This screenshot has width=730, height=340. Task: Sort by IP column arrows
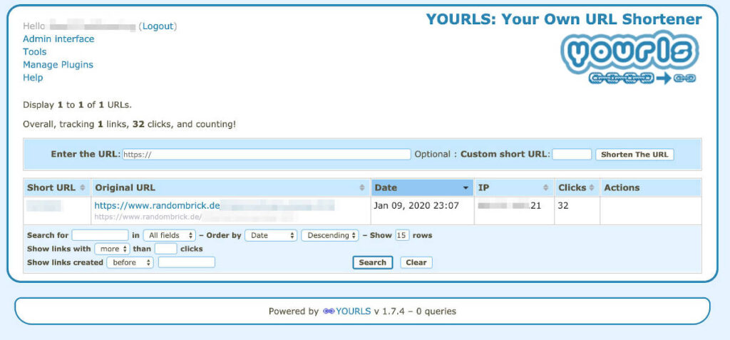coord(545,187)
